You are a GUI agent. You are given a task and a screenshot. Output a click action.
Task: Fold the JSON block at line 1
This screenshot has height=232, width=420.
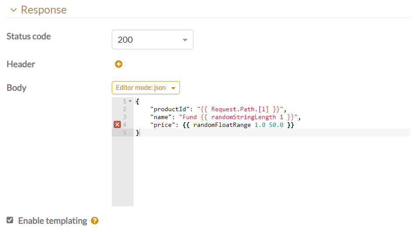[x=130, y=101]
